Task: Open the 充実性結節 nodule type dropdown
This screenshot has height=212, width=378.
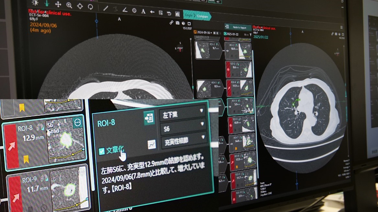Action: (x=184, y=141)
